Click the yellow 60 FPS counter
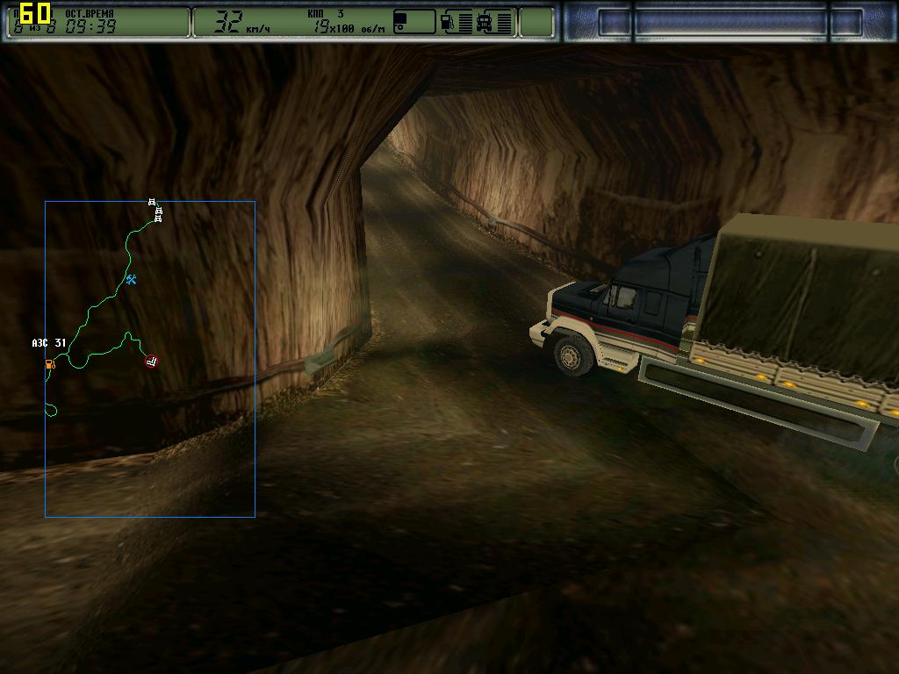The image size is (899, 674). point(35,13)
